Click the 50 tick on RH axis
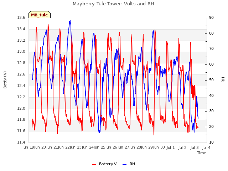228x171 pixels. point(211,80)
